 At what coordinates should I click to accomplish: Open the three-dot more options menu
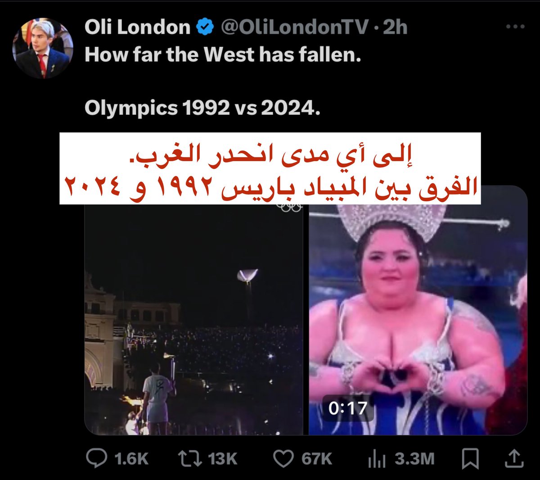point(515,27)
